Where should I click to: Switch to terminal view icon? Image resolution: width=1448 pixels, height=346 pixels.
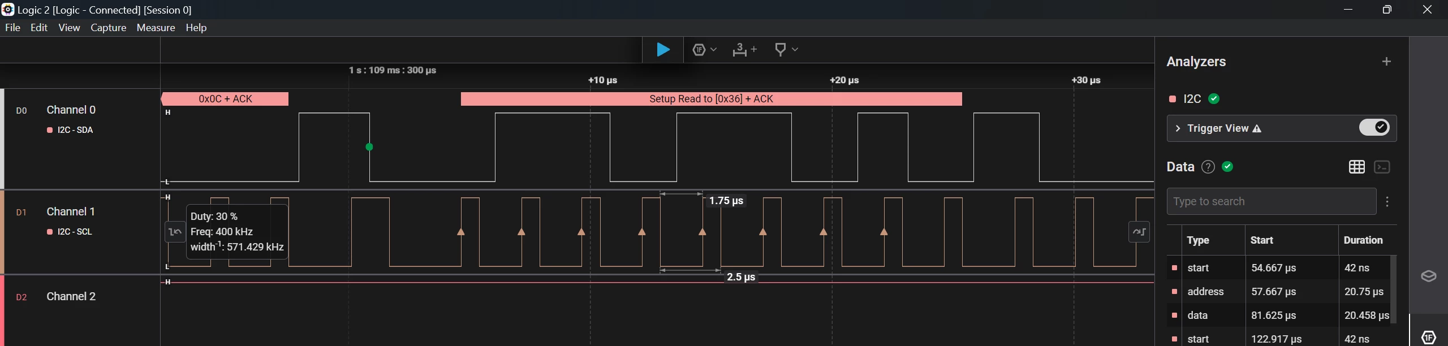point(1382,167)
